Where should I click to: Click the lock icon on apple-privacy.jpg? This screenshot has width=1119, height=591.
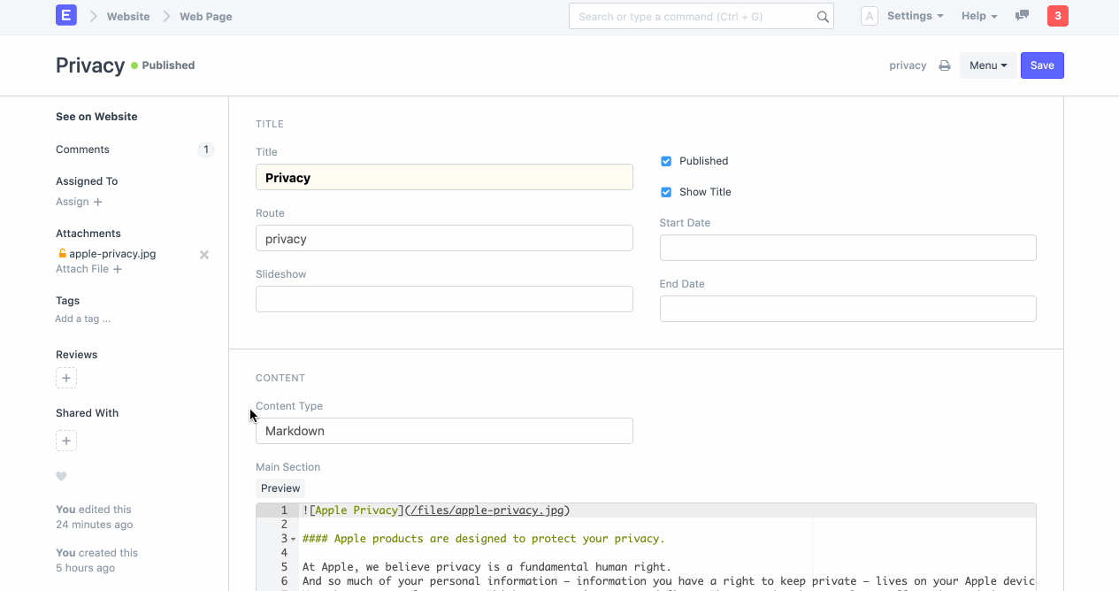(x=64, y=254)
